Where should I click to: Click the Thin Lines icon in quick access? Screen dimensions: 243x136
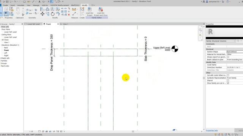click(x=52, y=2)
